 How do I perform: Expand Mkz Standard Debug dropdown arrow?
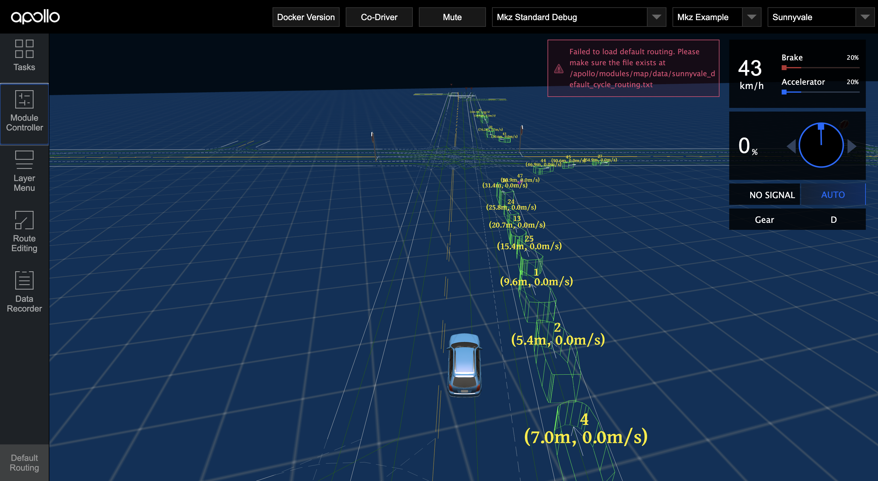pos(656,17)
